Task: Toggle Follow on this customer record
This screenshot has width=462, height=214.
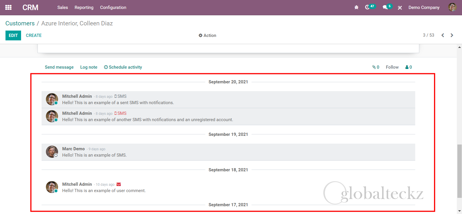Action: coord(392,67)
